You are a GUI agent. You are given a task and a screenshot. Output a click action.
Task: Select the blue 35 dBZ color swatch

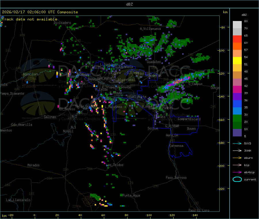[237, 104]
